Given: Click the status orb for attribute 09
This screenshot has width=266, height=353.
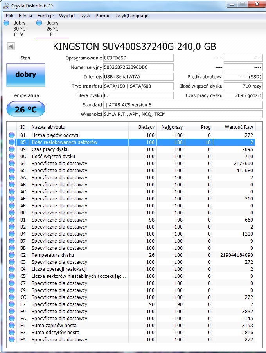Looking at the screenshot, I should [12, 149].
